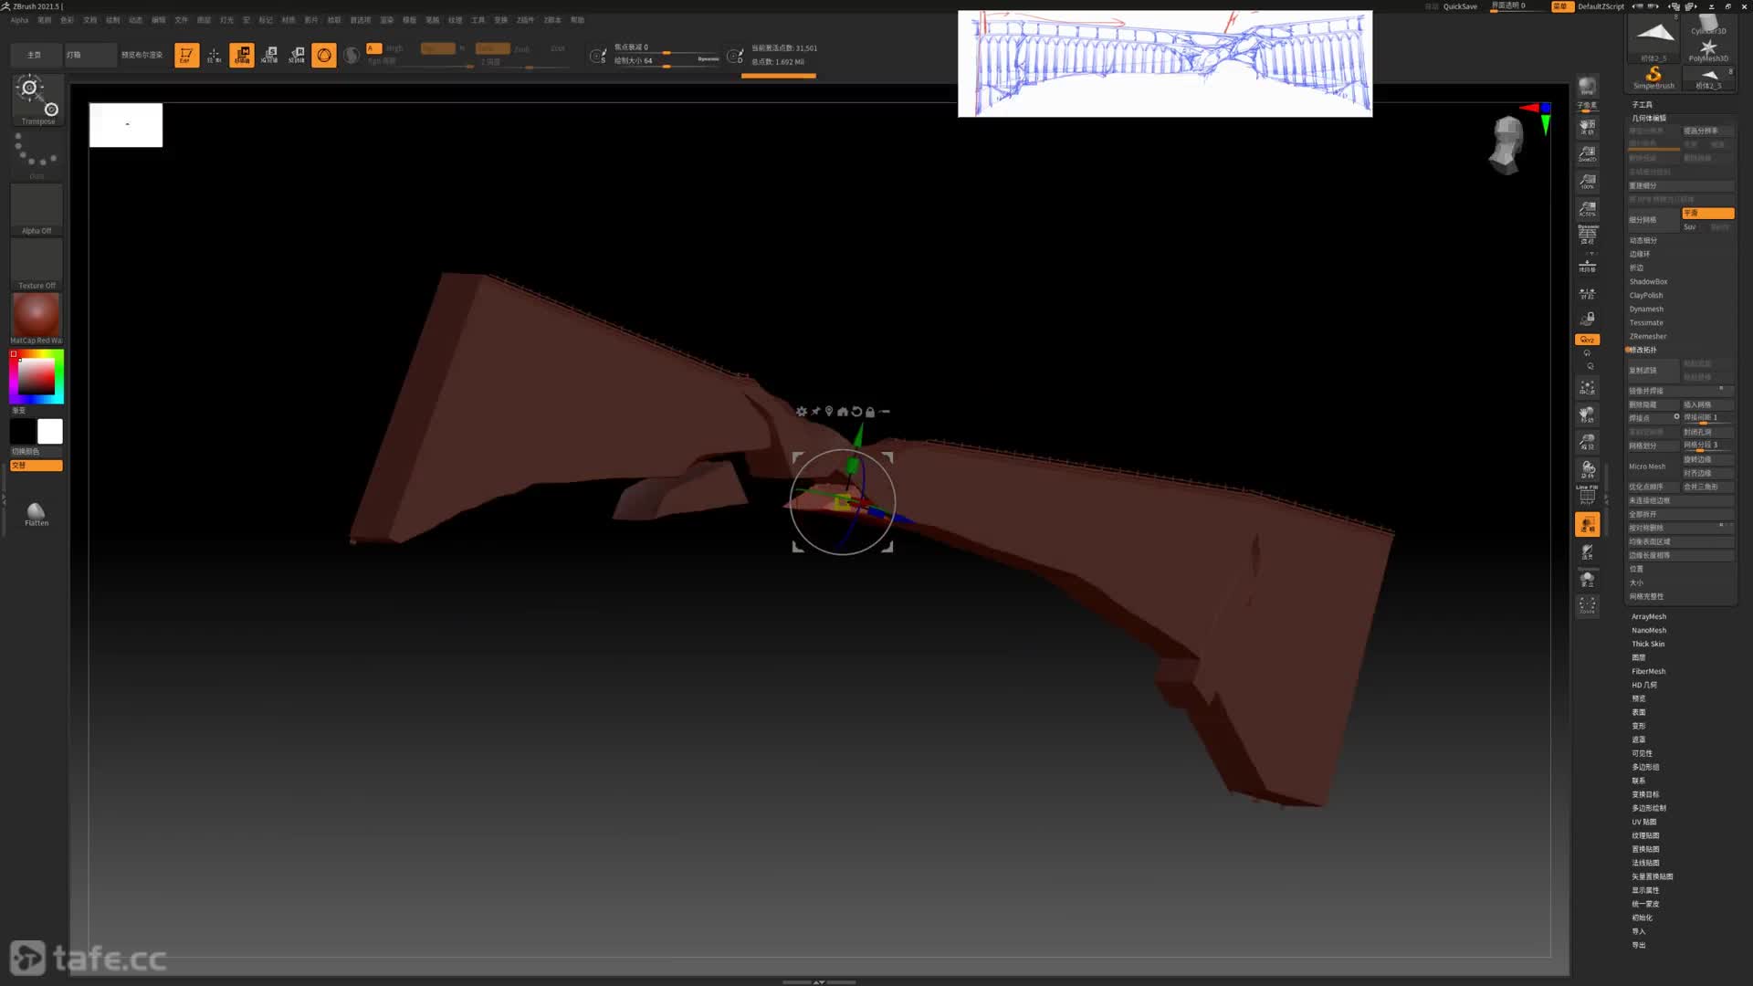Open the 灯光 menu in menu bar
Viewport: 1753px width, 986px height.
coord(226,20)
